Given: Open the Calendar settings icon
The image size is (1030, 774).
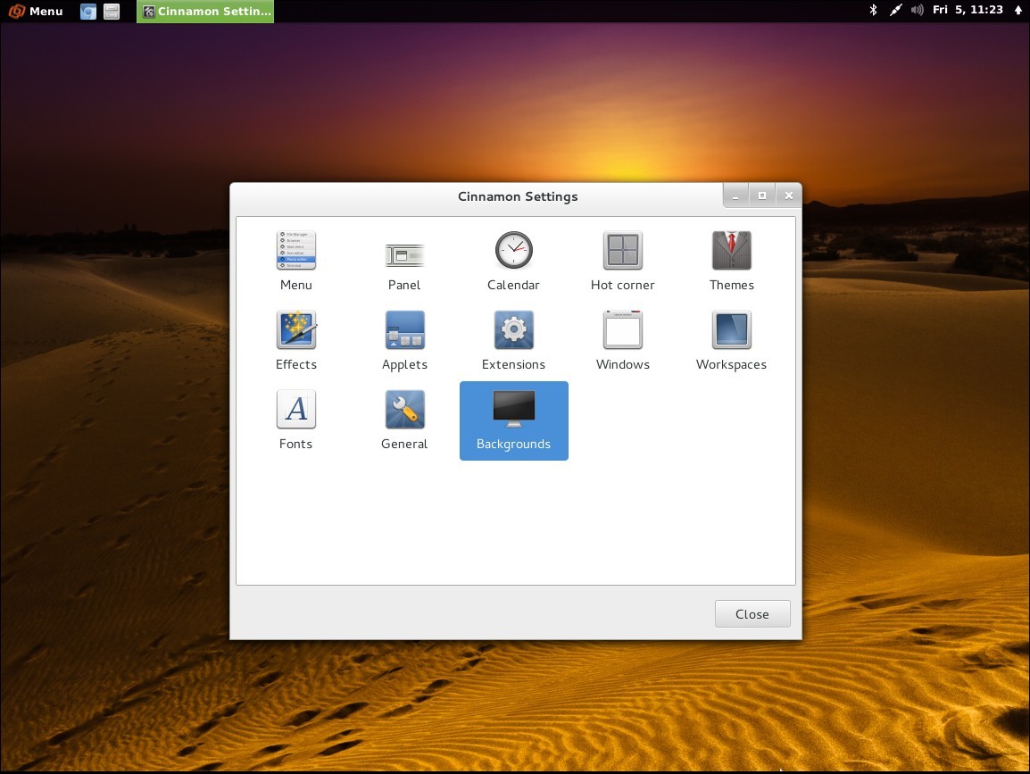Looking at the screenshot, I should coord(514,250).
